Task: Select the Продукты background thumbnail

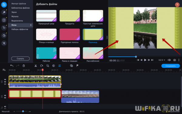Action: coord(70,16)
